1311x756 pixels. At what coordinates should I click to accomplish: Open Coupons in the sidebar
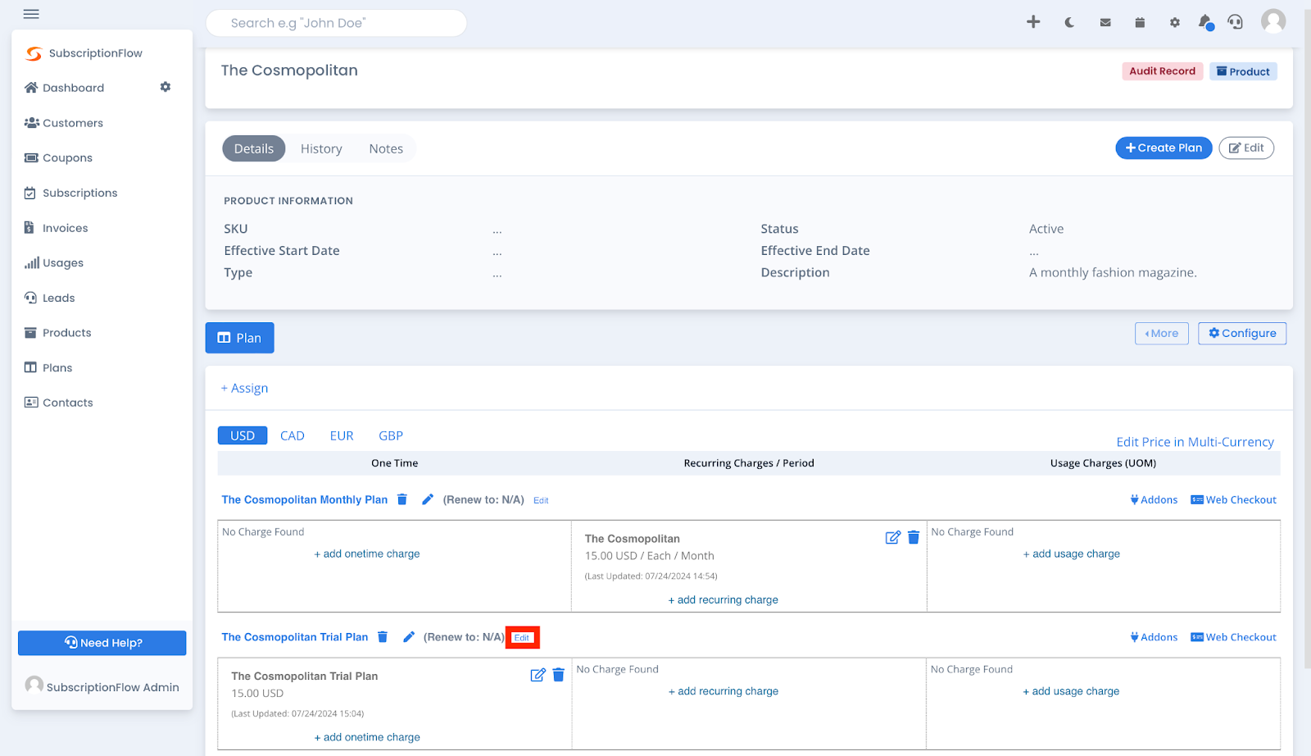point(58,158)
